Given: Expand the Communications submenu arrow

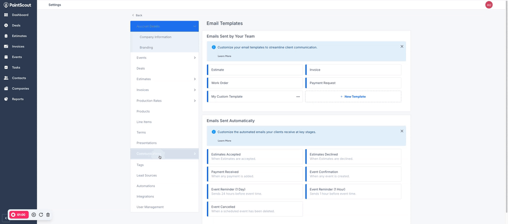Looking at the screenshot, I should point(195,154).
